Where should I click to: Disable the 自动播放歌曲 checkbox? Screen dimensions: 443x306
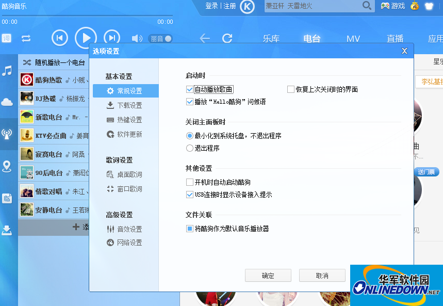(190, 89)
